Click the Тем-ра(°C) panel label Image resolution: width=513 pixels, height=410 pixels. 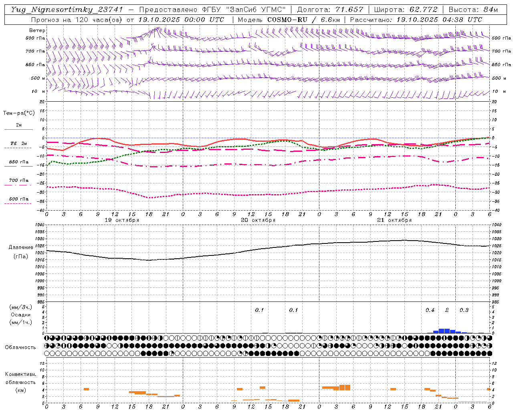click(19, 113)
